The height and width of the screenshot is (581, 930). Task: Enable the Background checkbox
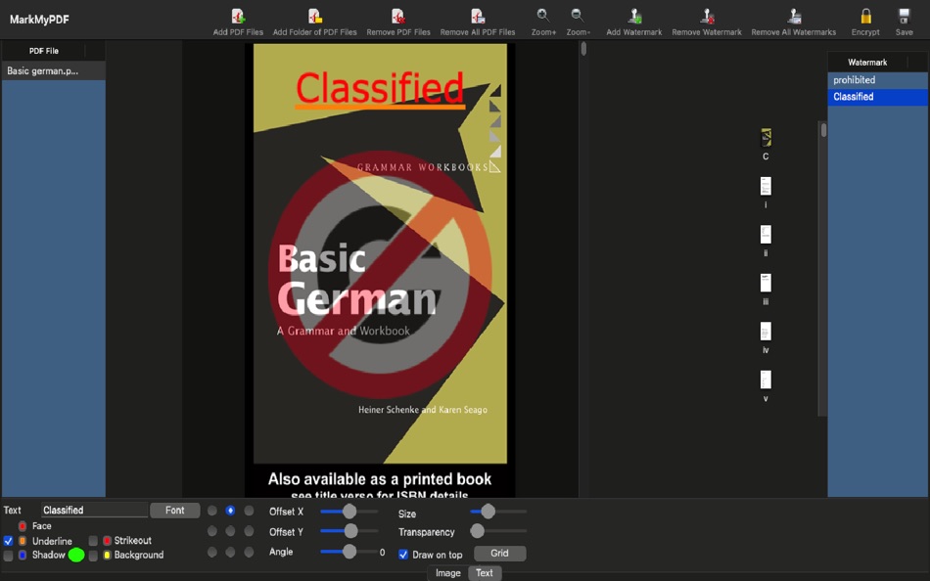point(93,556)
